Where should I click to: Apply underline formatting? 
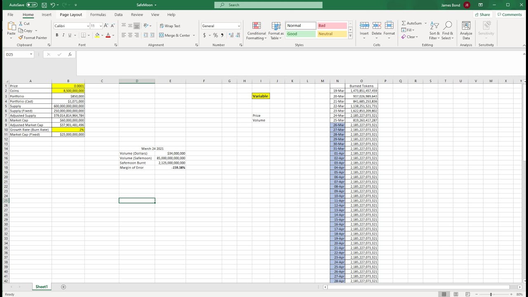70,35
